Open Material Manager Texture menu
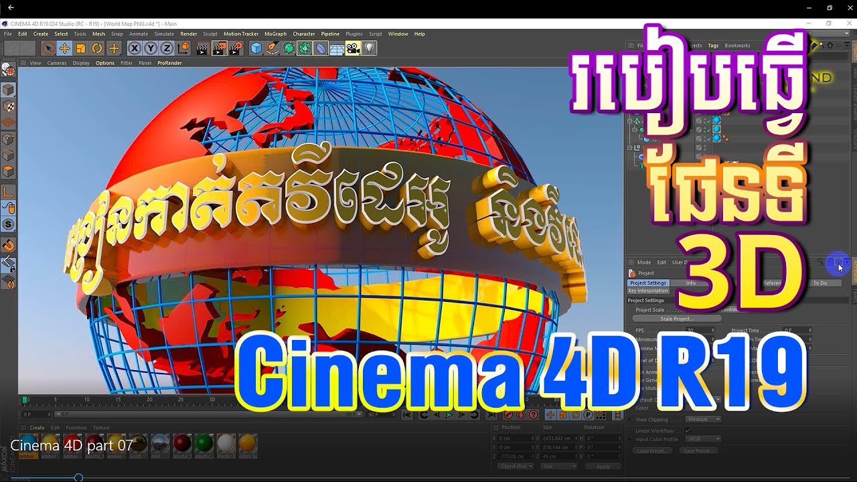This screenshot has height=482, width=857. pos(101,428)
